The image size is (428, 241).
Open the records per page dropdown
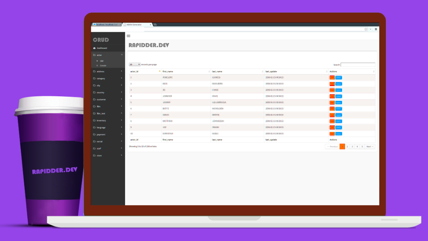pyautogui.click(x=135, y=65)
